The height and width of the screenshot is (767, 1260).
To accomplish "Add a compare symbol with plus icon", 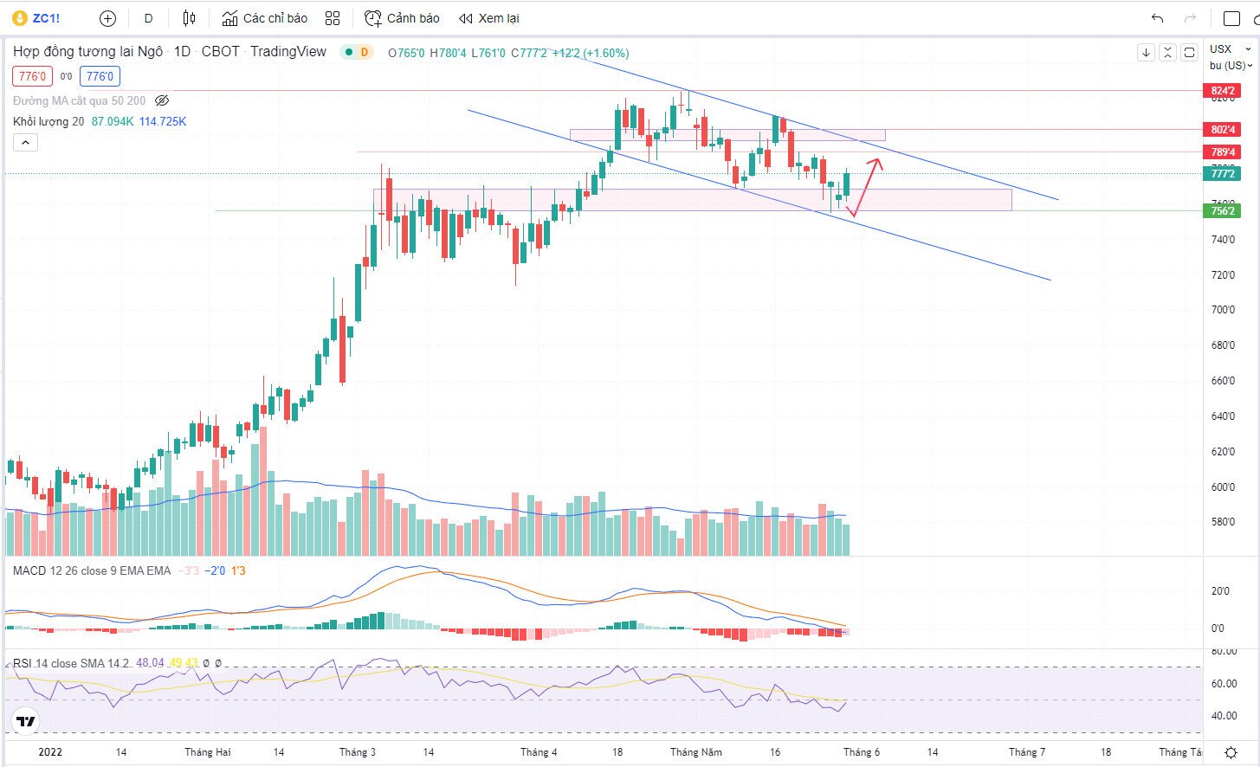I will pyautogui.click(x=107, y=18).
